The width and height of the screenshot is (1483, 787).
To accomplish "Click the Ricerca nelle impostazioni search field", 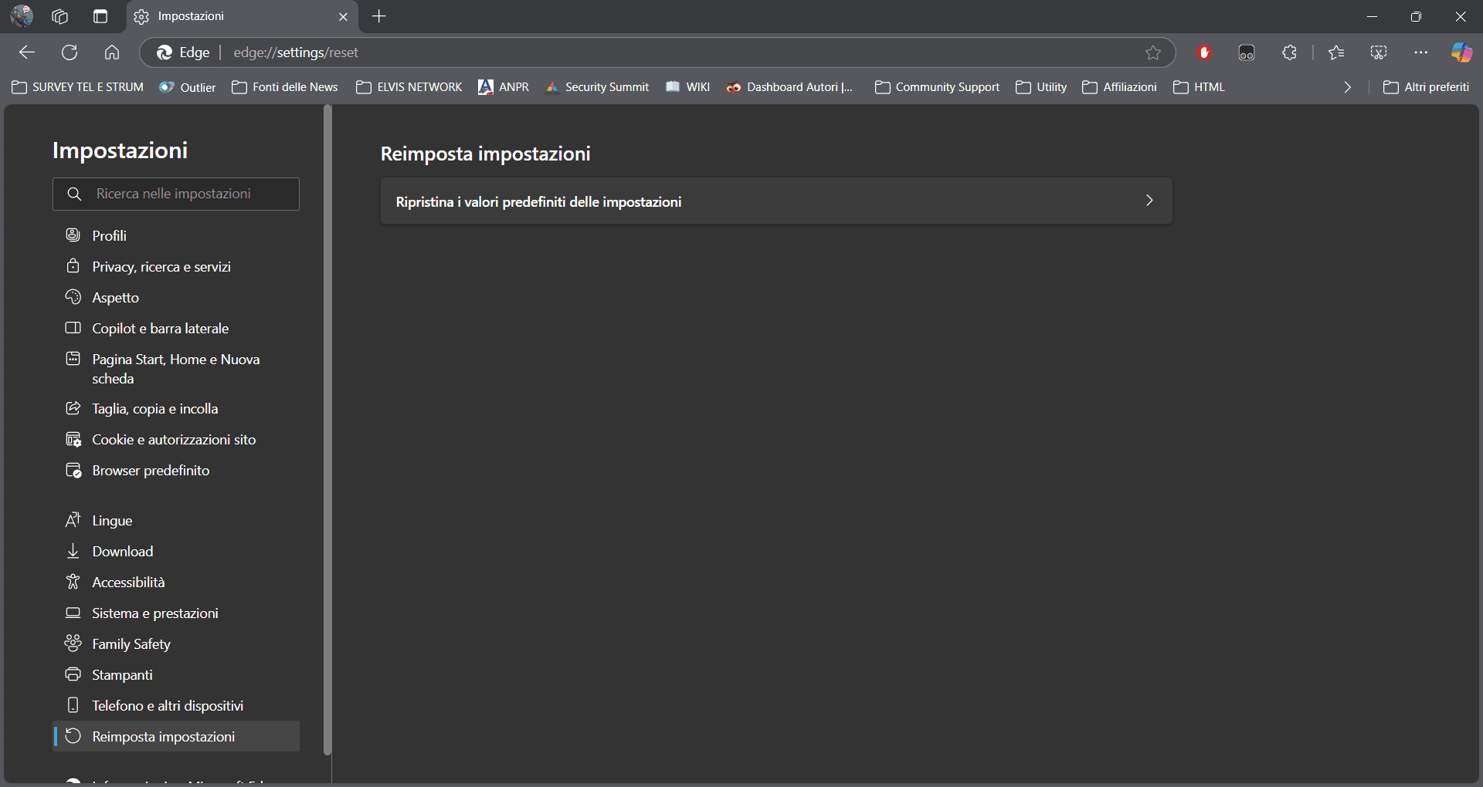I will point(176,194).
